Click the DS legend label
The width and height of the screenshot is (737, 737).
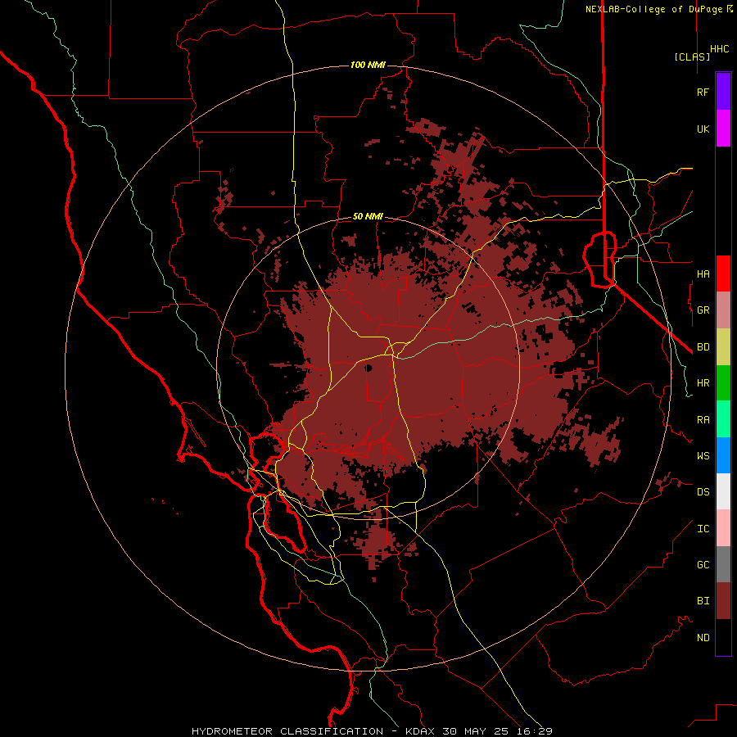(x=703, y=492)
